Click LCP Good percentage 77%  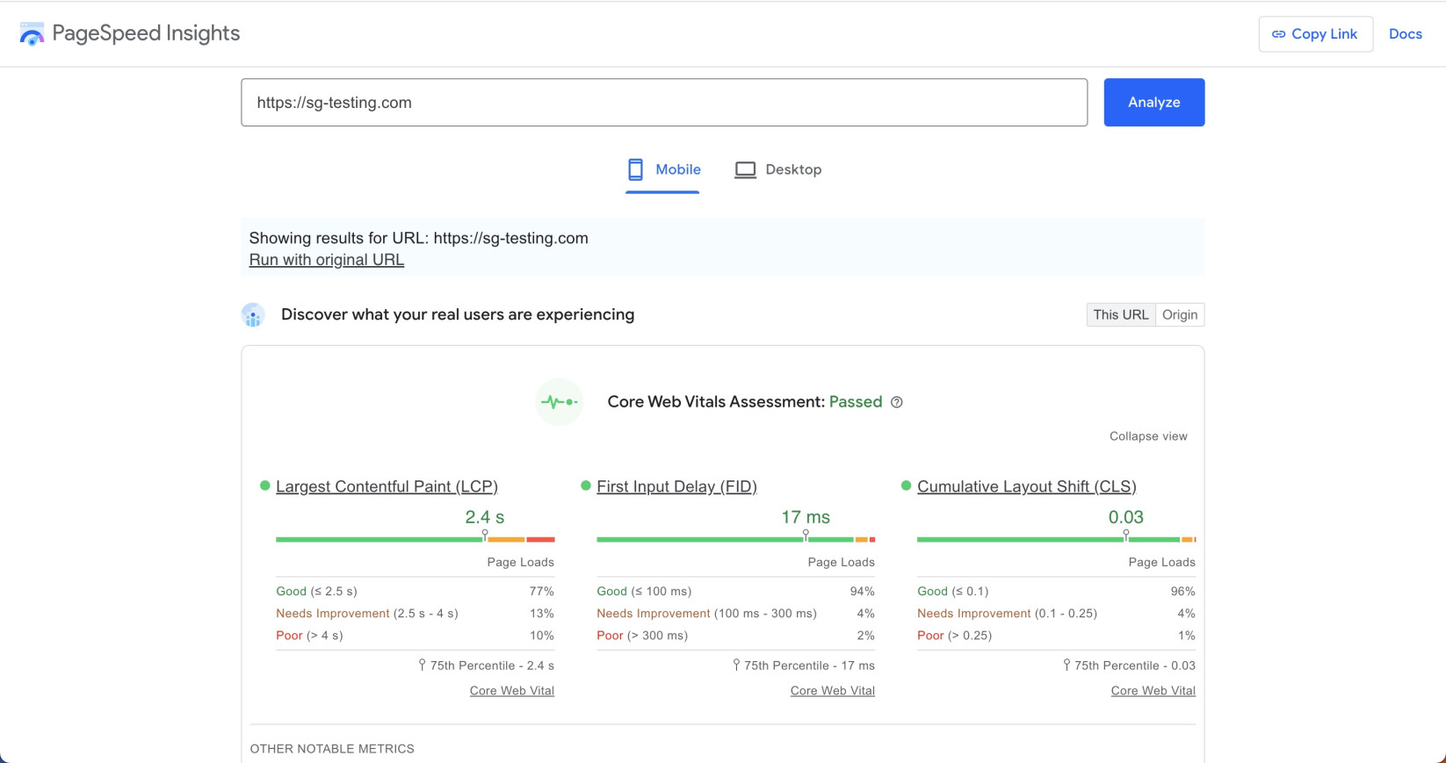(x=542, y=592)
